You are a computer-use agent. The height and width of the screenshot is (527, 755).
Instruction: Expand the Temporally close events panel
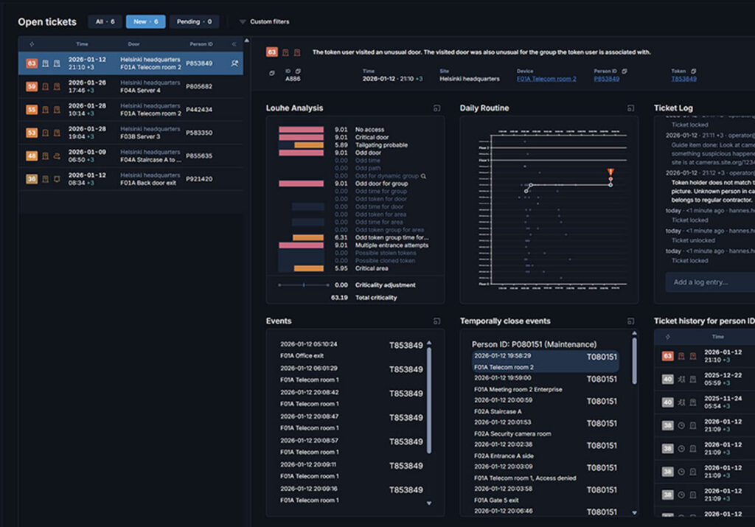coord(630,321)
